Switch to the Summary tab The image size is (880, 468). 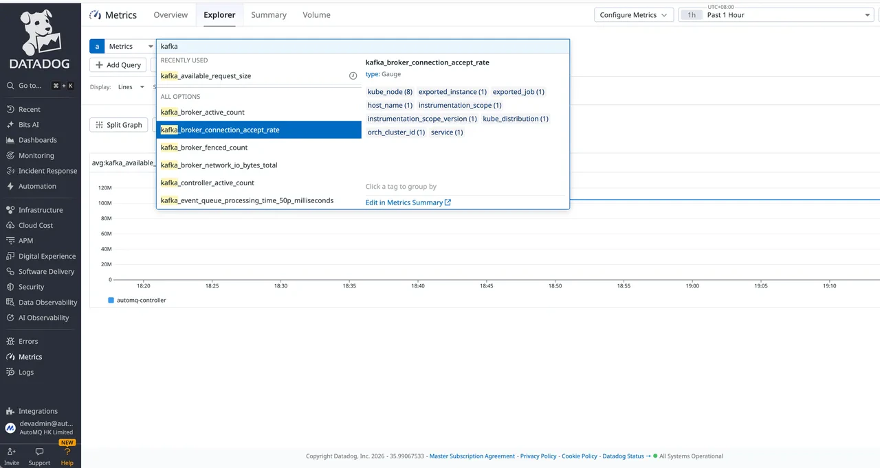pyautogui.click(x=268, y=14)
